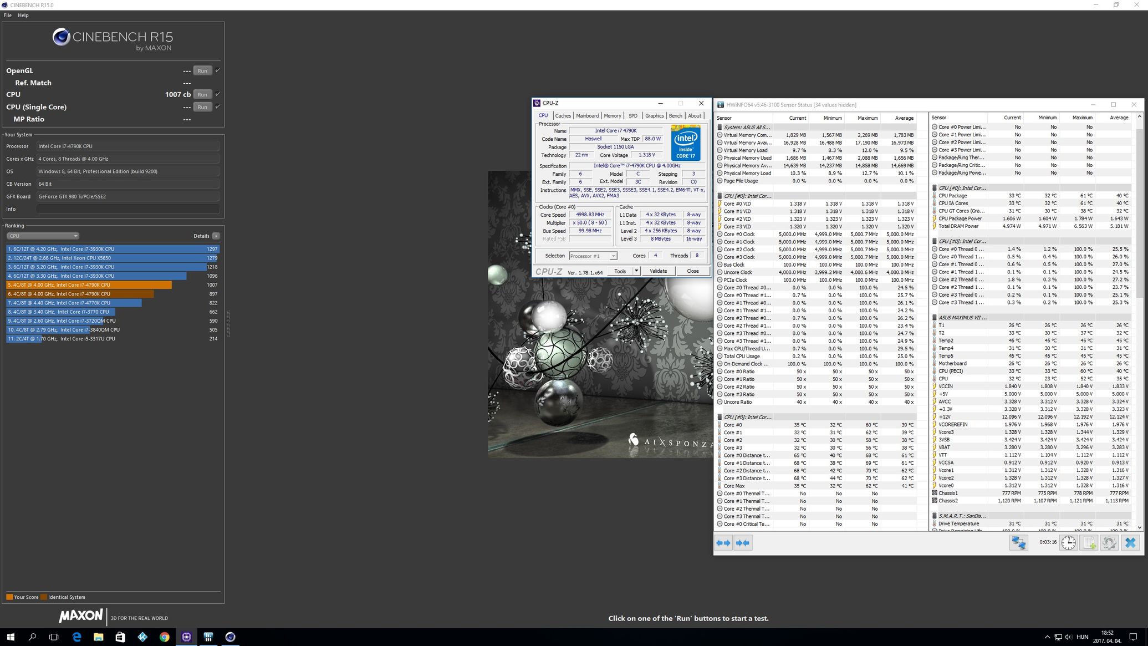The height and width of the screenshot is (646, 1148).
Task: Reset the HWiNFO elapsed time clock icon
Action: [x=1068, y=543]
